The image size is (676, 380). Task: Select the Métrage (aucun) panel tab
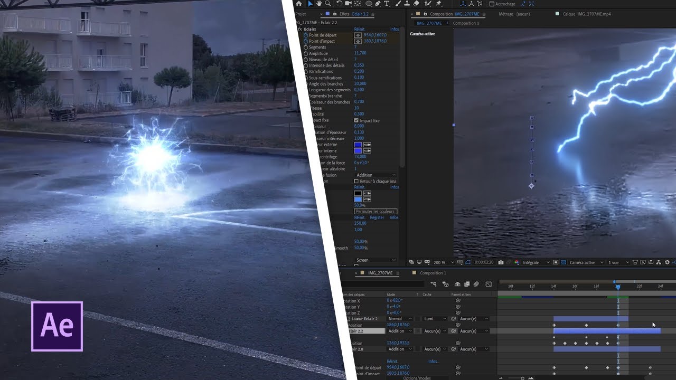[514, 14]
